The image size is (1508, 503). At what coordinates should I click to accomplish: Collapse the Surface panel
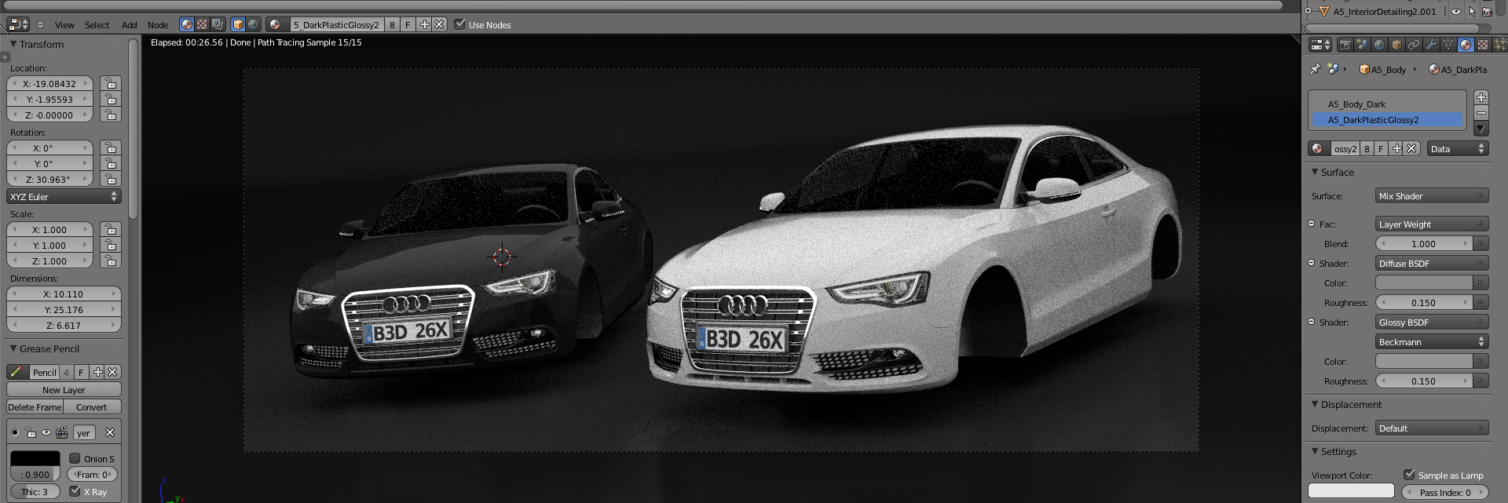[x=1315, y=172]
